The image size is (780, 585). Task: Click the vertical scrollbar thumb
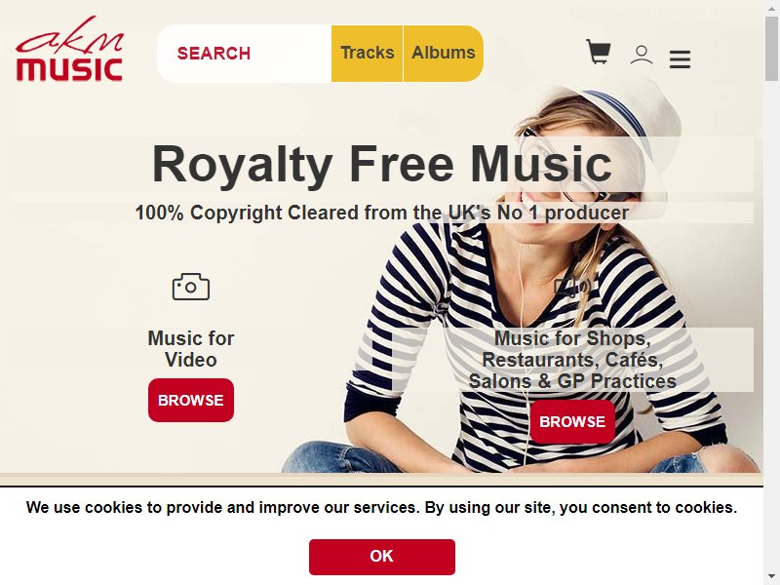pos(771,47)
